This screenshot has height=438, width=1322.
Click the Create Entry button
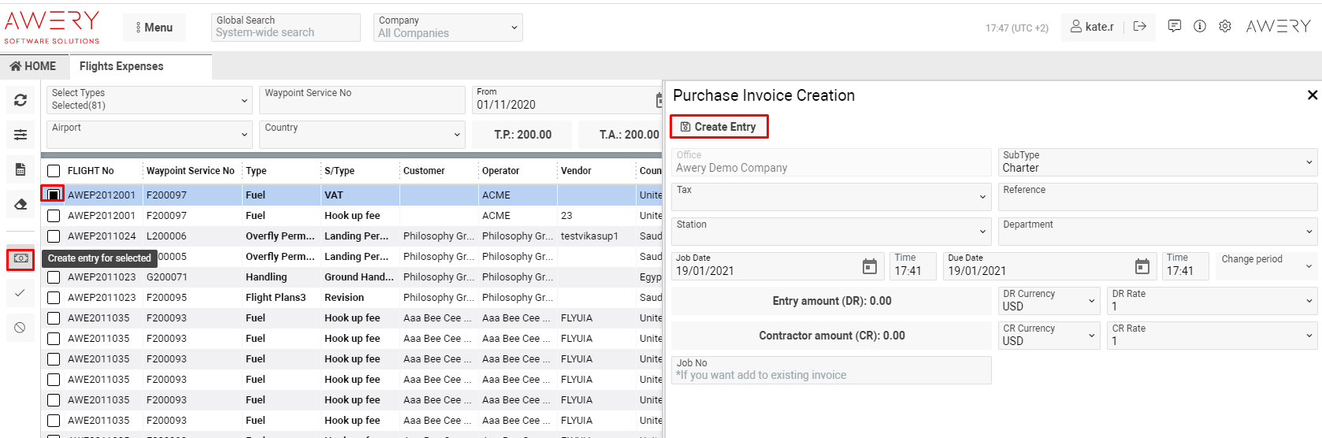(719, 127)
